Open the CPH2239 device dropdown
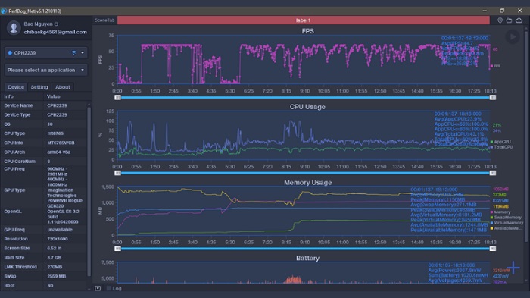 (x=45, y=53)
